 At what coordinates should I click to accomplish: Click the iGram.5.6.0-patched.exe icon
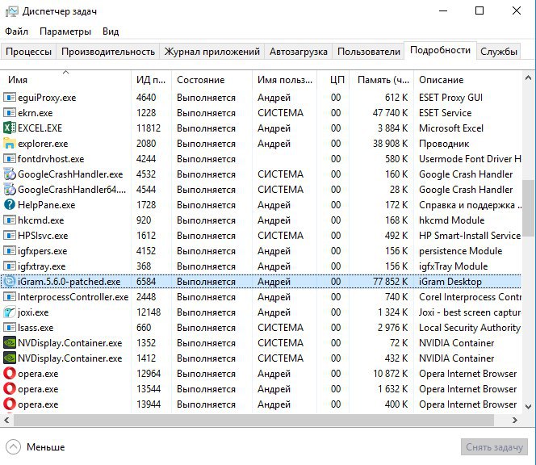pos(10,282)
